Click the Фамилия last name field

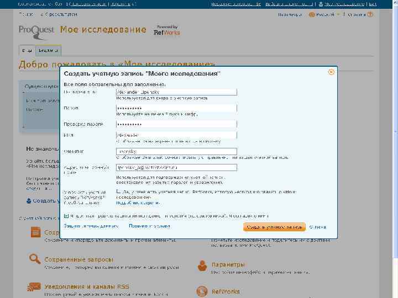176,151
